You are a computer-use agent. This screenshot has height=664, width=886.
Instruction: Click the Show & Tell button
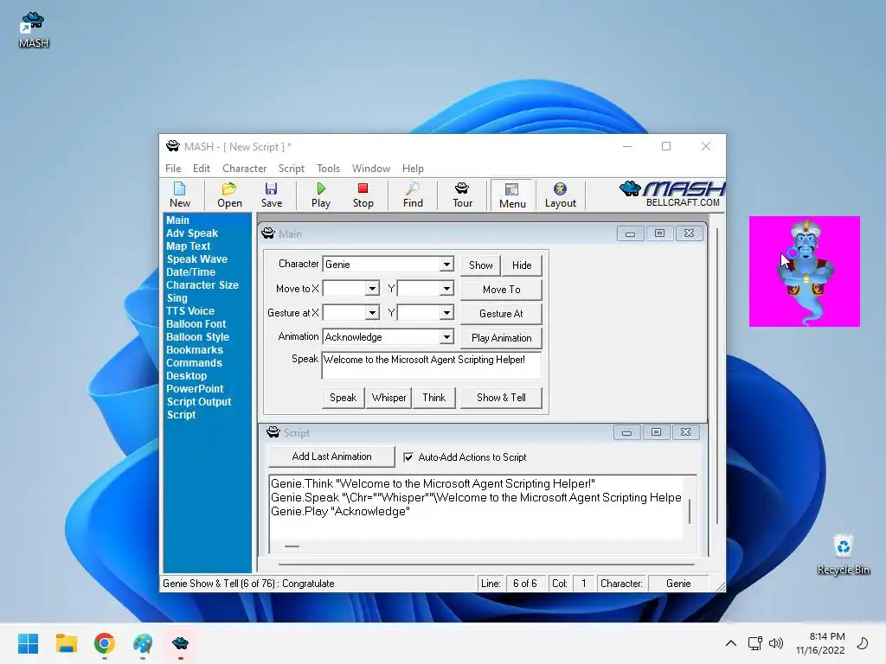point(501,398)
